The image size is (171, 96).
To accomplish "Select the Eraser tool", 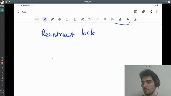I will tap(60, 19).
